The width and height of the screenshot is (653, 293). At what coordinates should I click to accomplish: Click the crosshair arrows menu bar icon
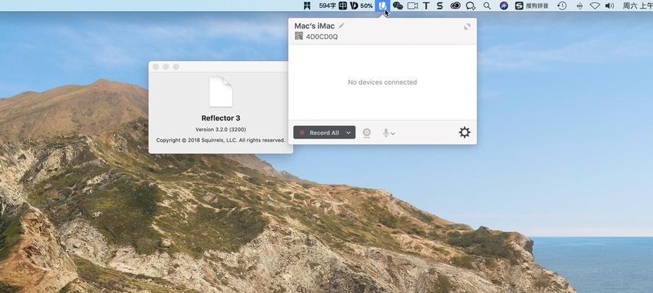click(x=580, y=5)
